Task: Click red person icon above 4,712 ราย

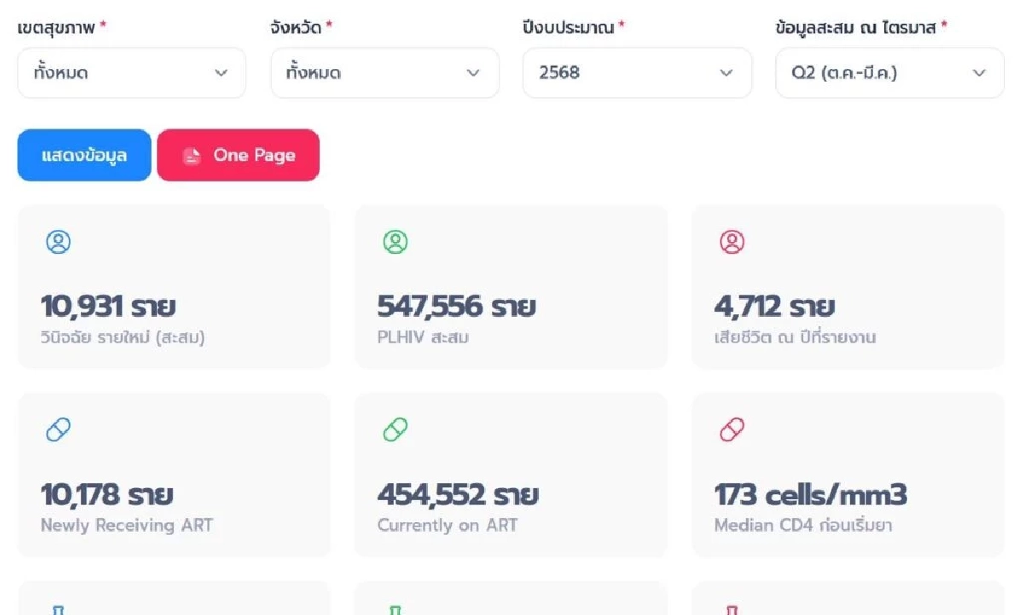Action: [731, 243]
